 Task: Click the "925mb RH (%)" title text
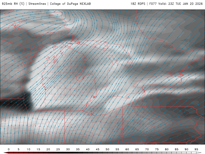[13, 4]
